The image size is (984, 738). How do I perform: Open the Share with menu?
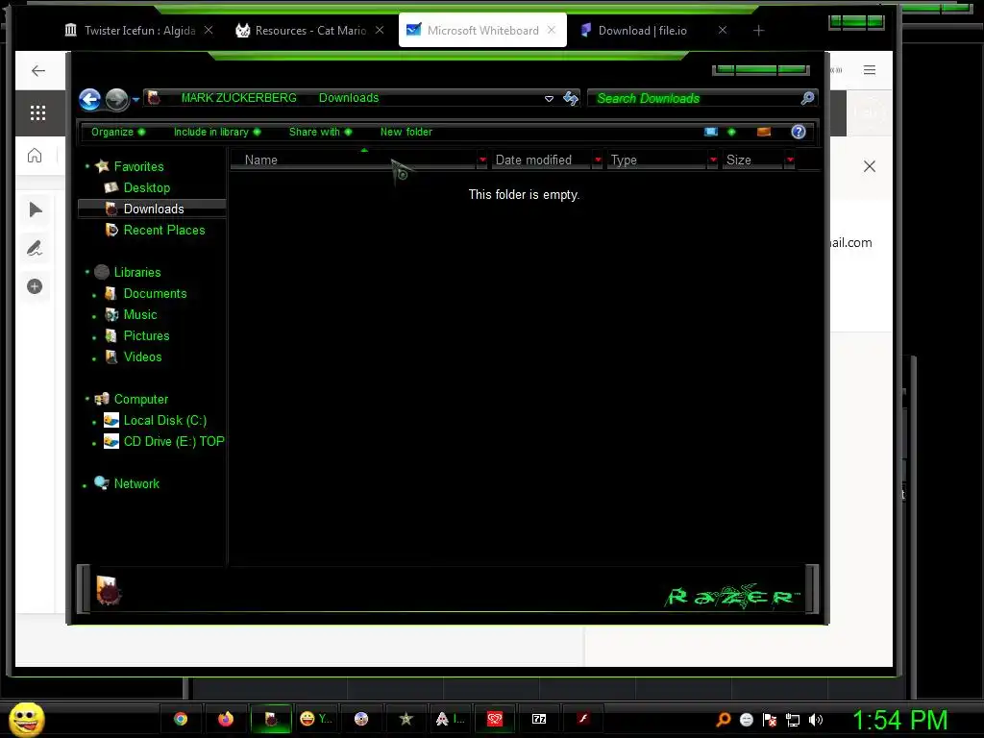coord(320,132)
